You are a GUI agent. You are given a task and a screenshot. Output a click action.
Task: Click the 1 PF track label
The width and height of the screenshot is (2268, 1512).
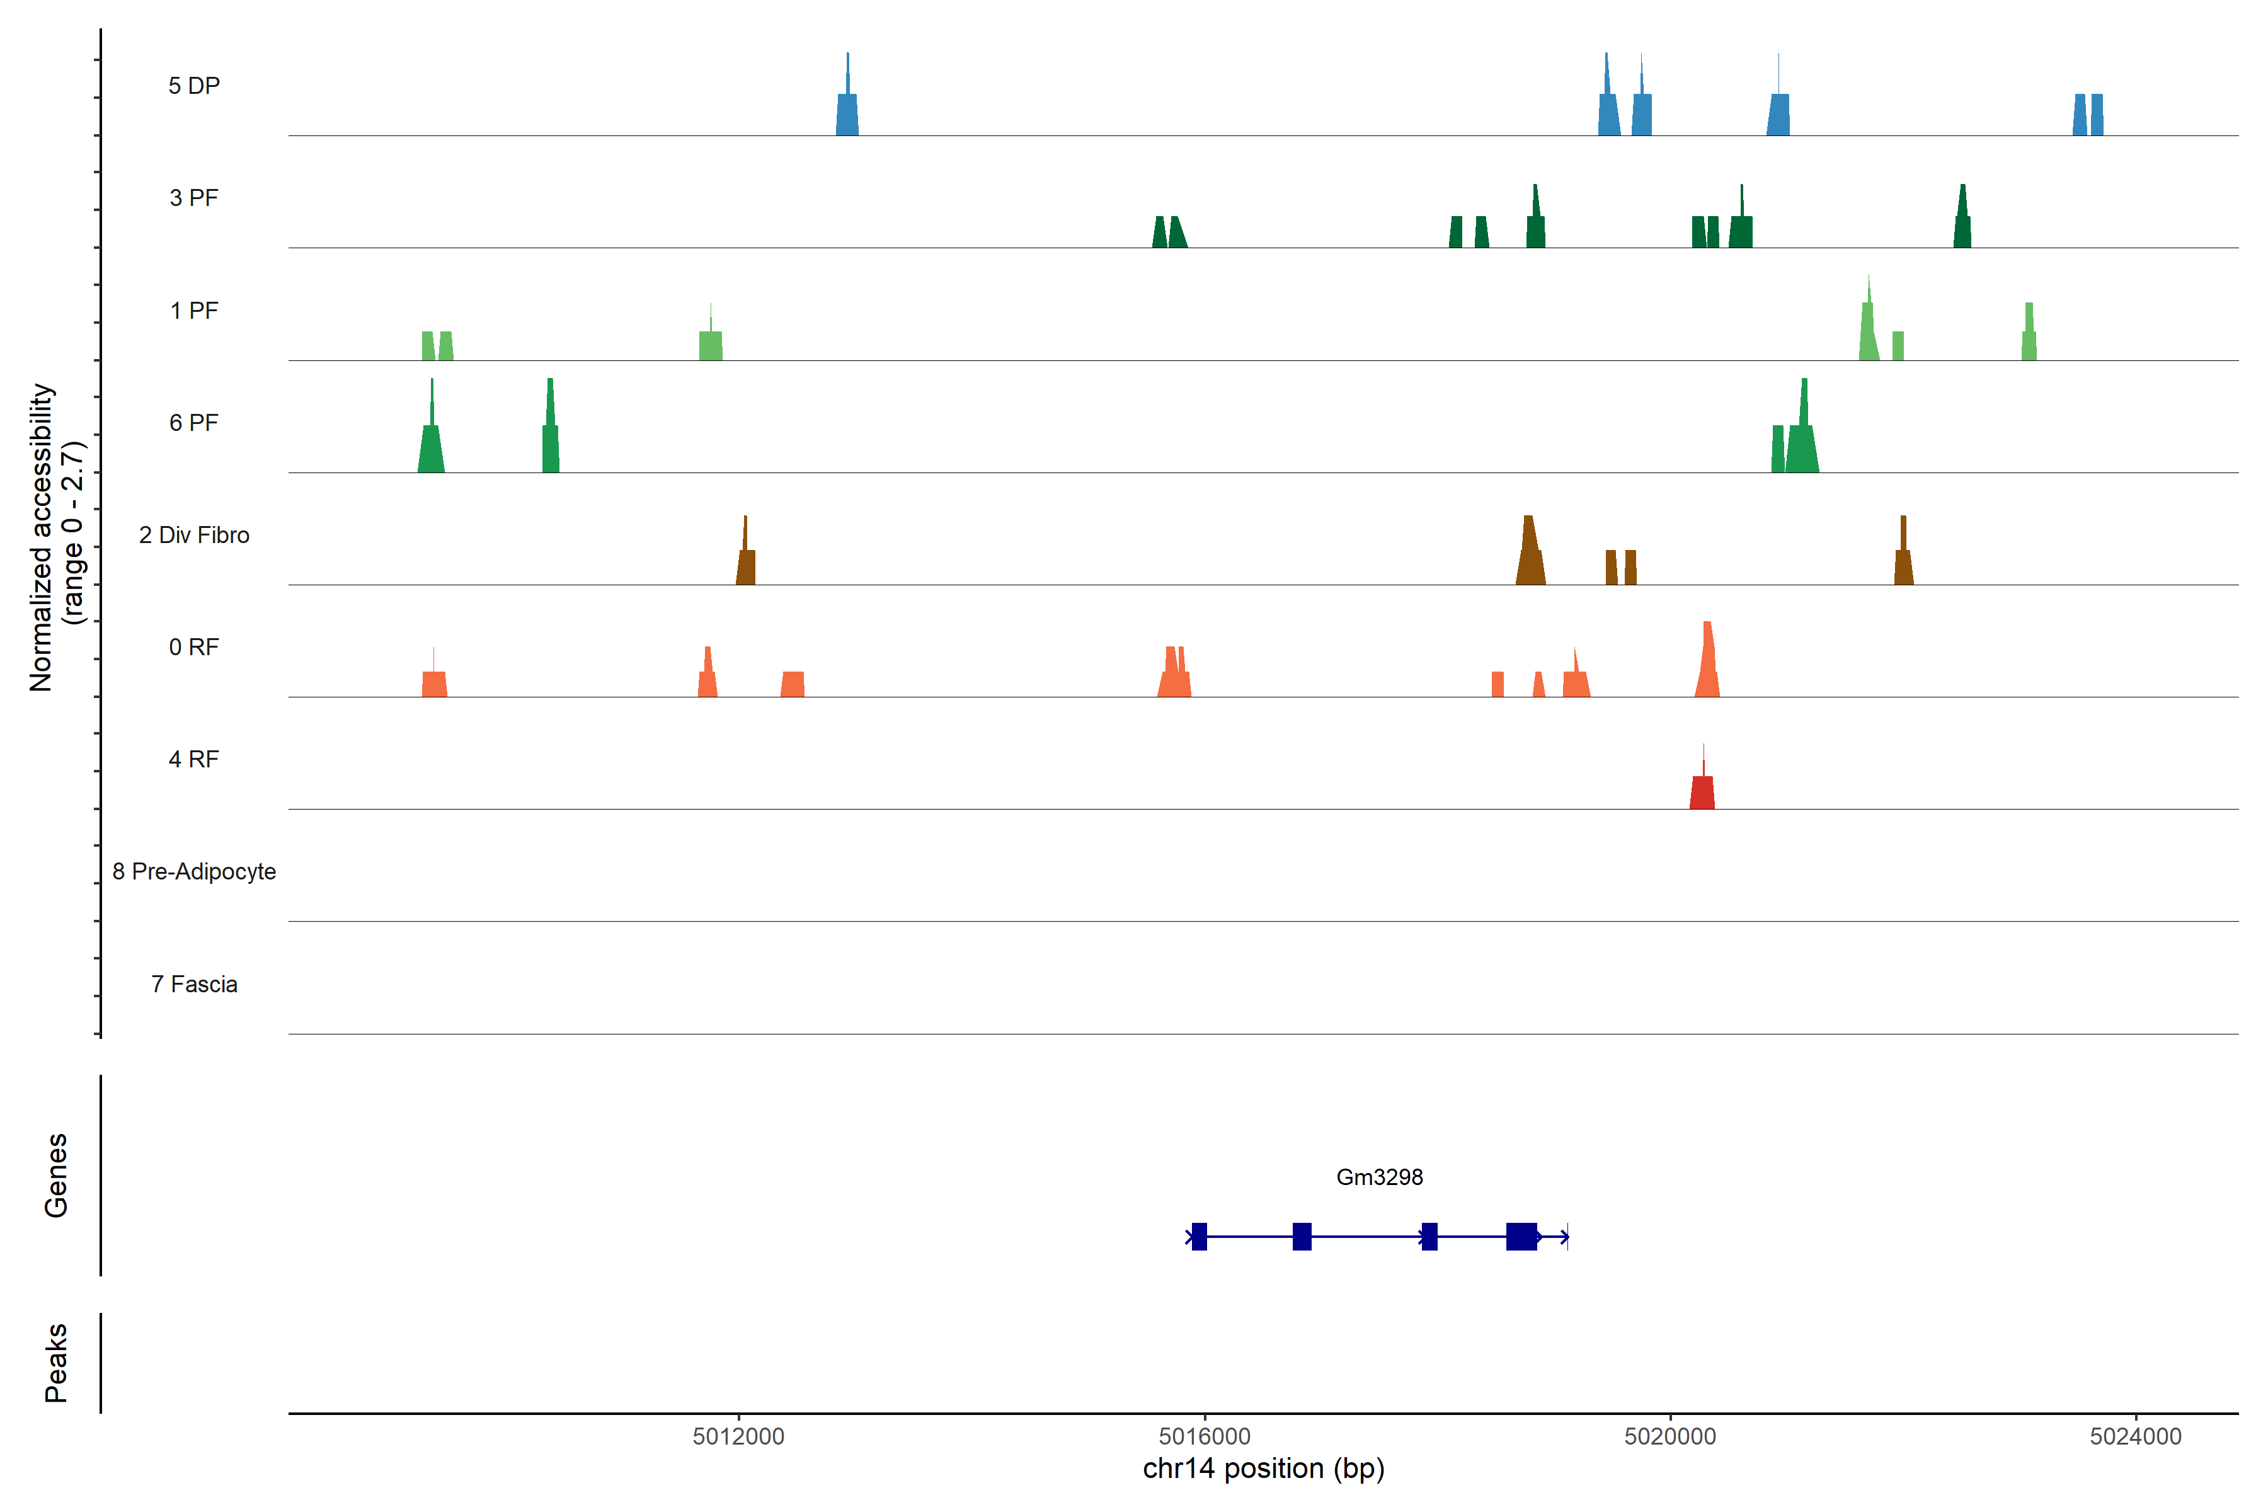[x=194, y=311]
